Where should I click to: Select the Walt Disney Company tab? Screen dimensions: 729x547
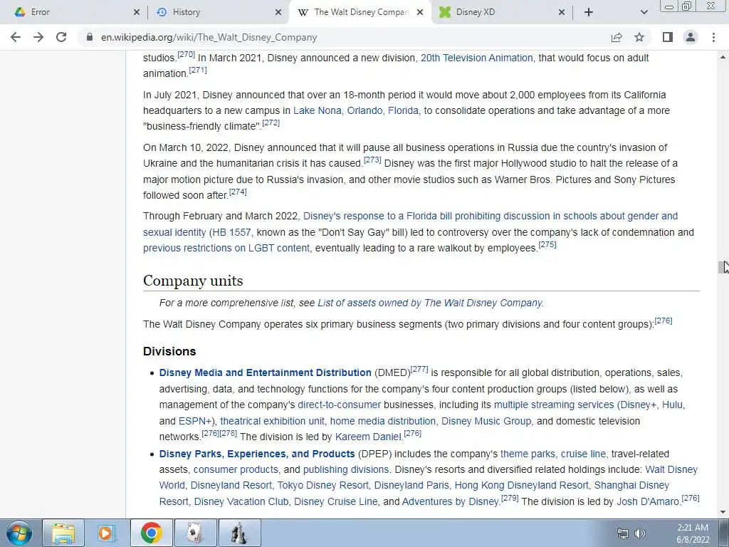tap(360, 12)
